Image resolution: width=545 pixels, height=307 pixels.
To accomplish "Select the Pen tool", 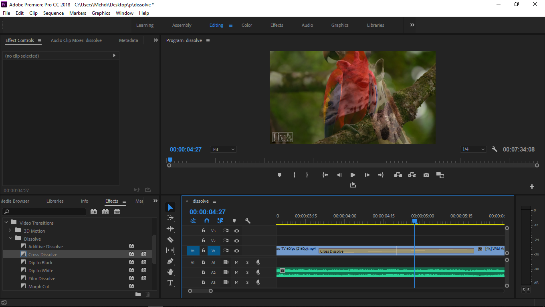I will [170, 261].
